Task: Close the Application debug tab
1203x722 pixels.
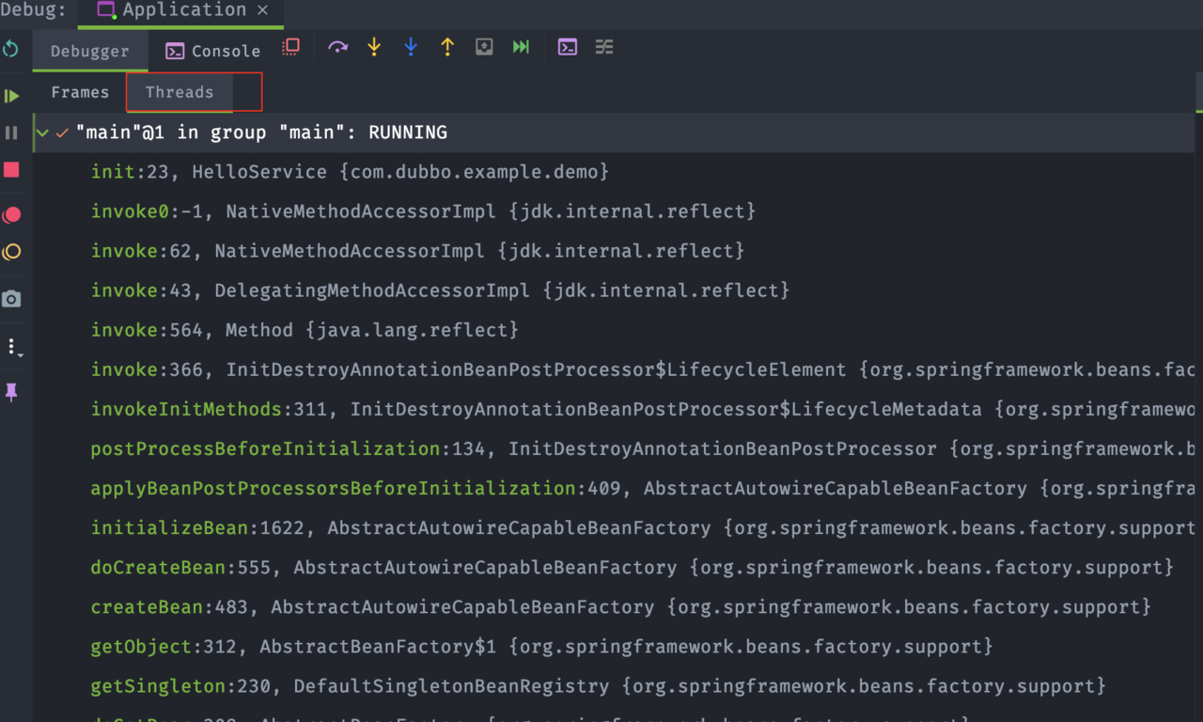Action: [263, 10]
